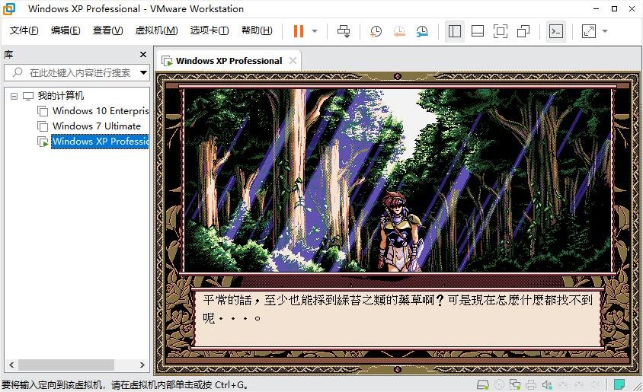643x392 pixels.
Task: Toggle the thumbnail bar view
Action: (478, 31)
